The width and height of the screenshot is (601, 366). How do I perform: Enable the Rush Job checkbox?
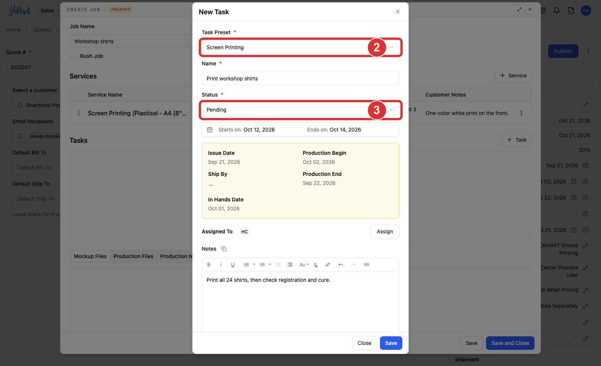[72, 56]
